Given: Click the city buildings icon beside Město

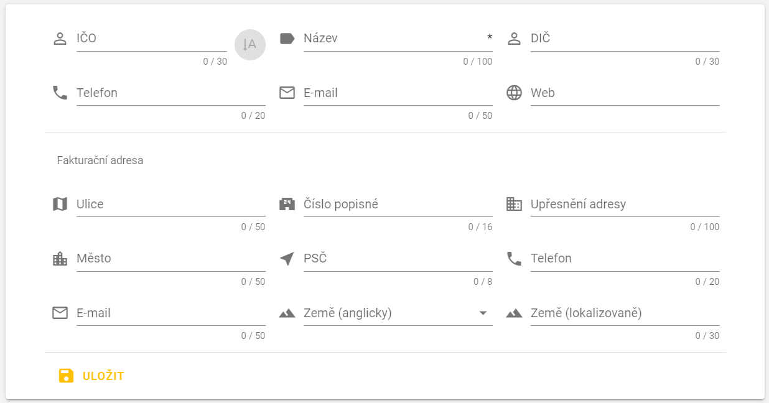Looking at the screenshot, I should click(60, 259).
